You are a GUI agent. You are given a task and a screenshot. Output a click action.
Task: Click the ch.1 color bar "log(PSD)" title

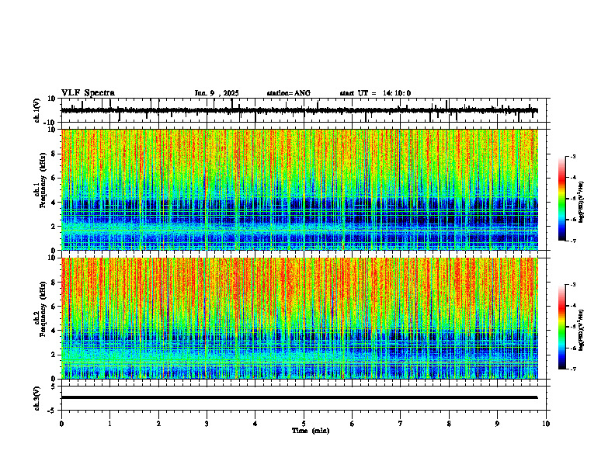[582, 202]
